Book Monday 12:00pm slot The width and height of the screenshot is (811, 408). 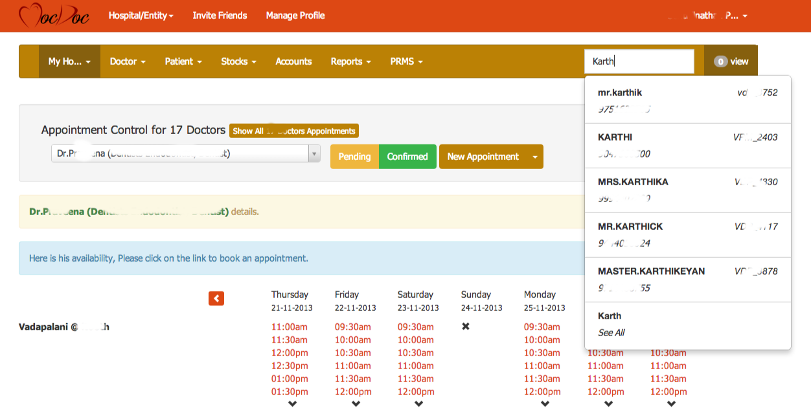pos(542,392)
